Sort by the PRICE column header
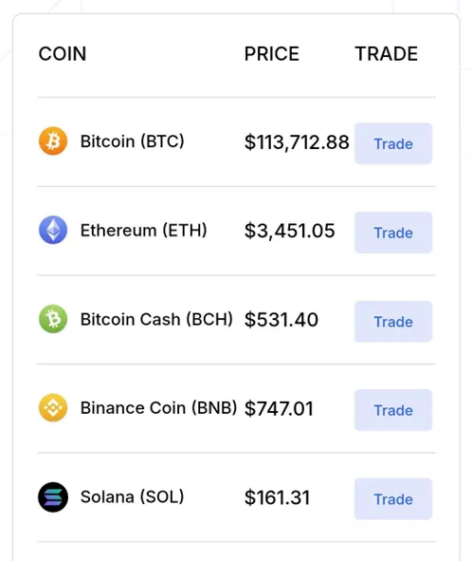This screenshot has width=472, height=561. pos(272,54)
